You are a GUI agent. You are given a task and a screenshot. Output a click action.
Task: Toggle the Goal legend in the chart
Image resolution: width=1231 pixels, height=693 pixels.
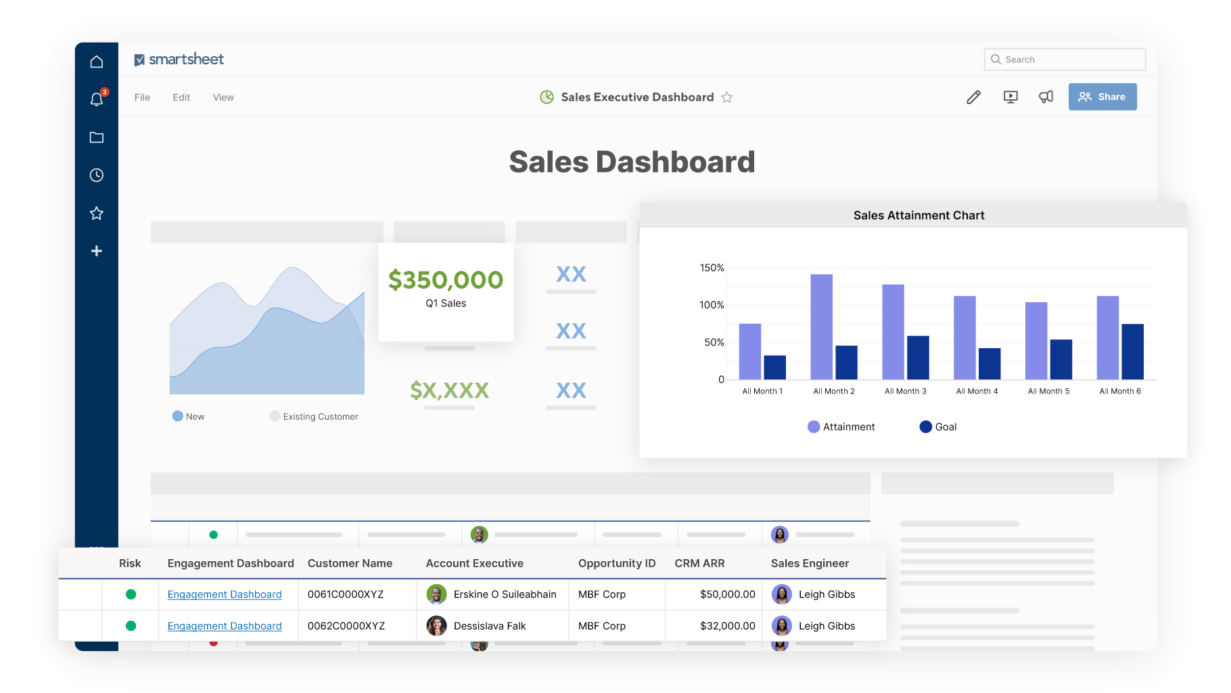(x=937, y=427)
